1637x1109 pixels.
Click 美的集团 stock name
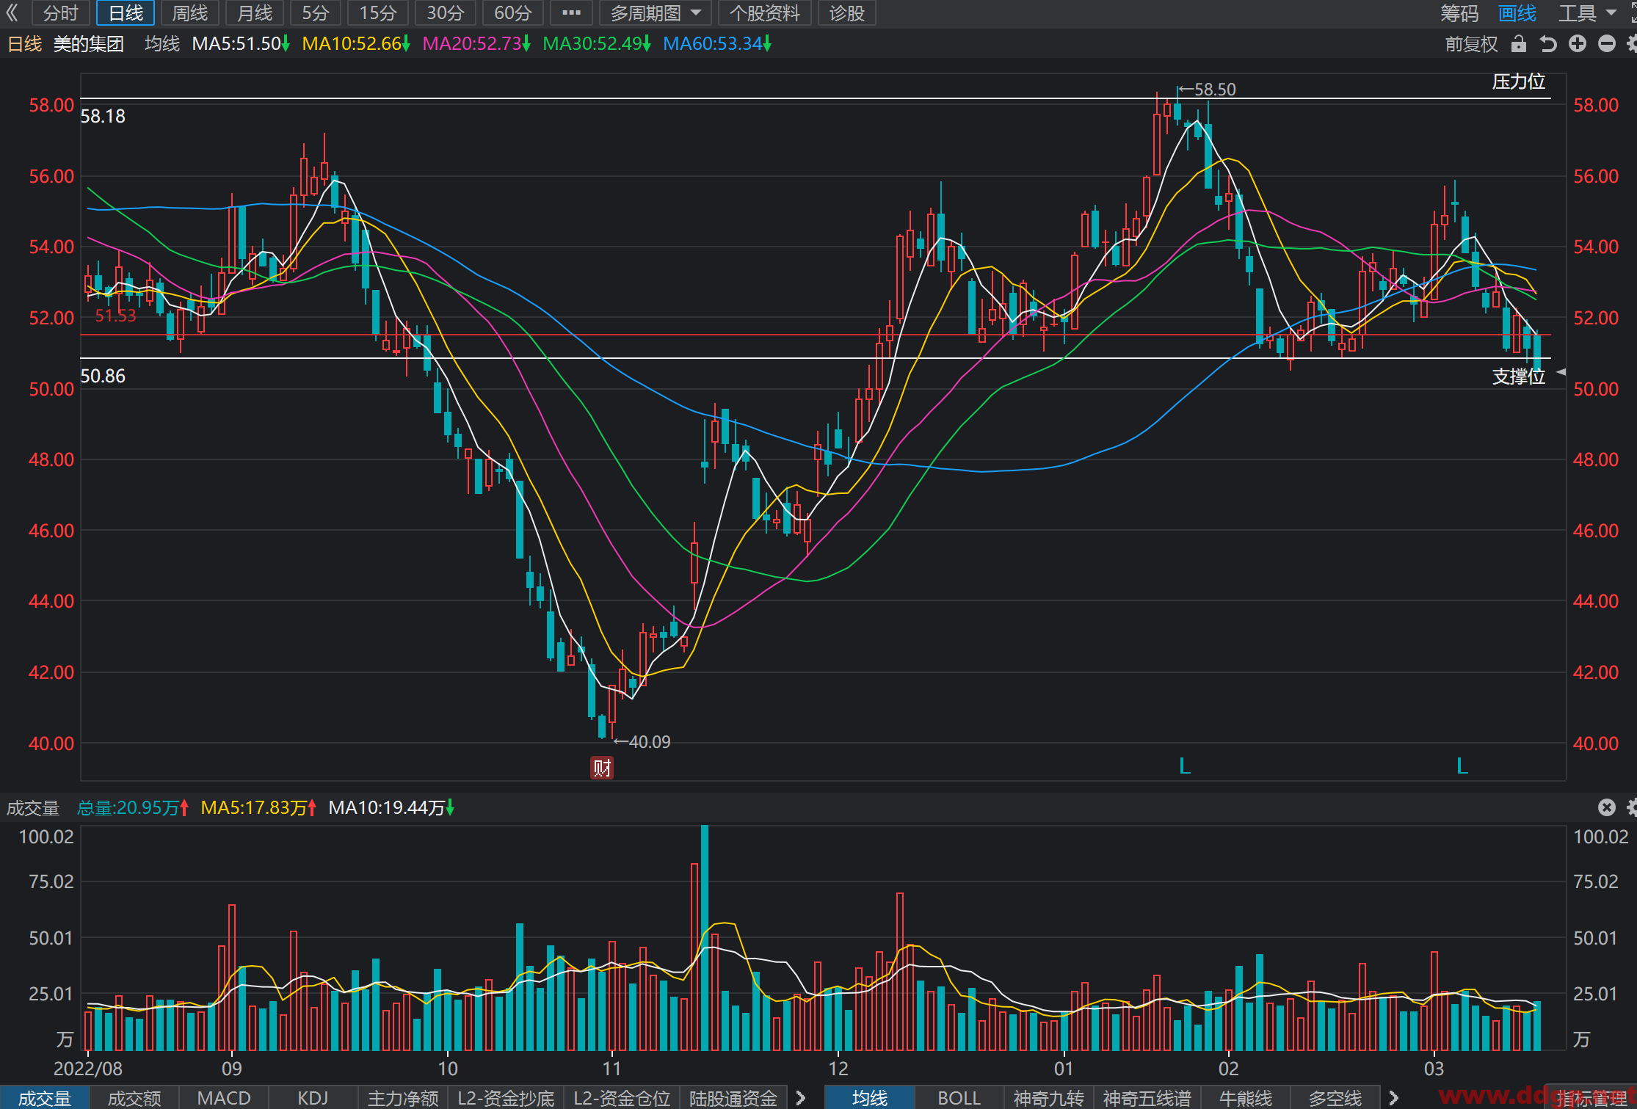(88, 44)
